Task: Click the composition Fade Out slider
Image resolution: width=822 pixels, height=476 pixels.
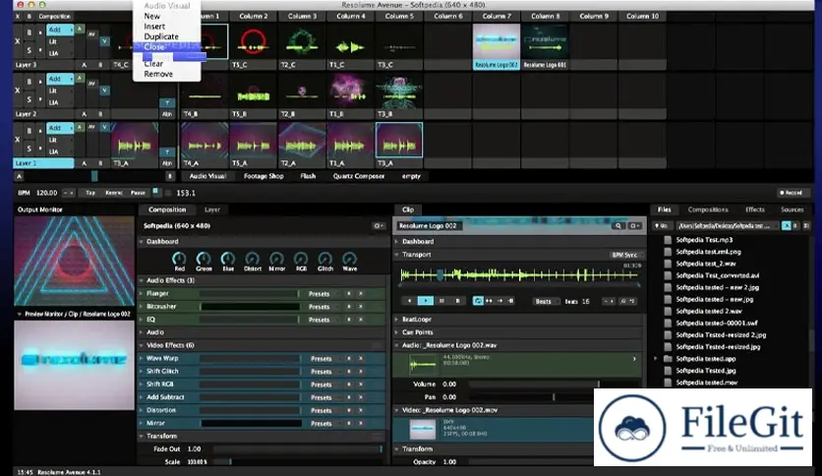Action: (x=298, y=449)
